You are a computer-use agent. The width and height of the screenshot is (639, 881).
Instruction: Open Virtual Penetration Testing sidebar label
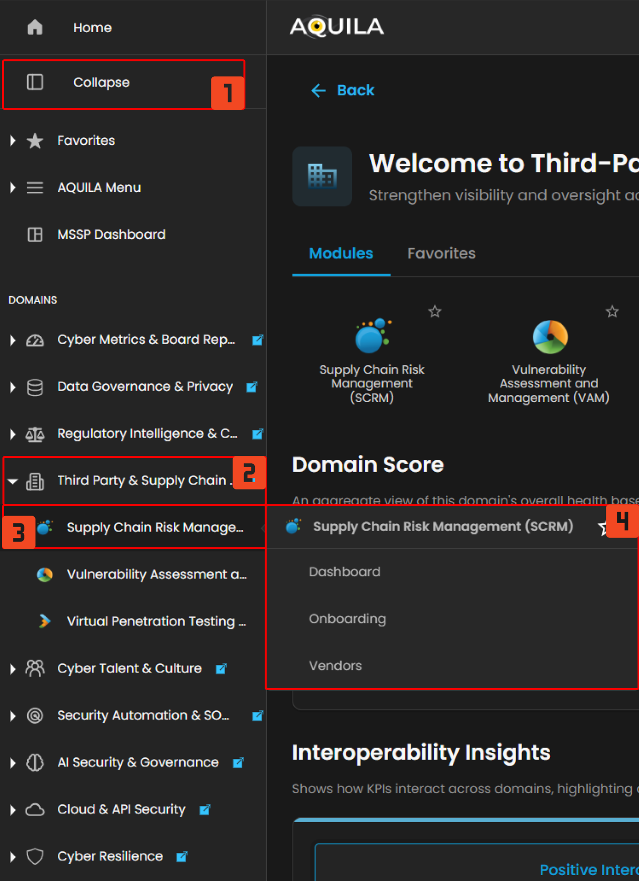157,621
